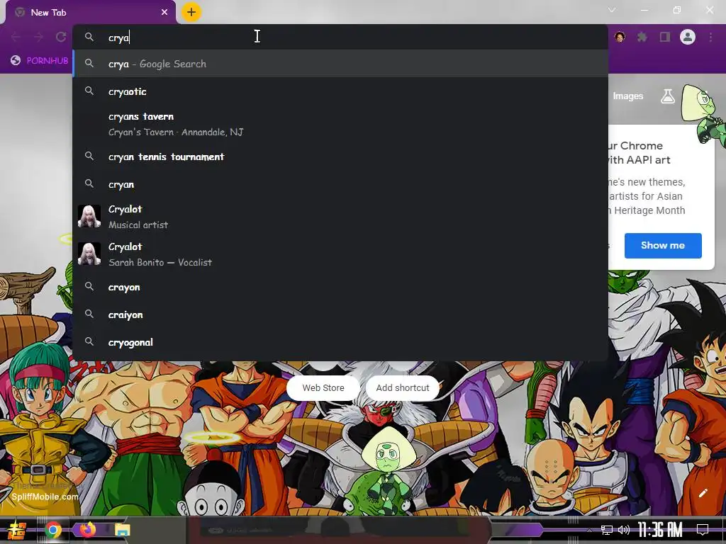Open the volume speaker icon
The width and height of the screenshot is (726, 544).
(624, 530)
